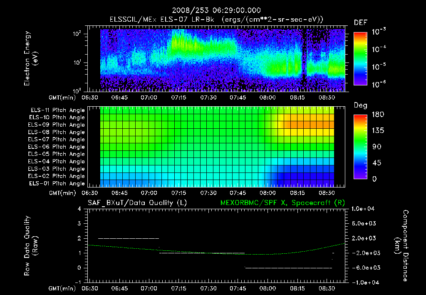The height and width of the screenshot is (295, 426).
Task: Select the ELS-07 Pitch Angle row label
Action: (x=57, y=140)
